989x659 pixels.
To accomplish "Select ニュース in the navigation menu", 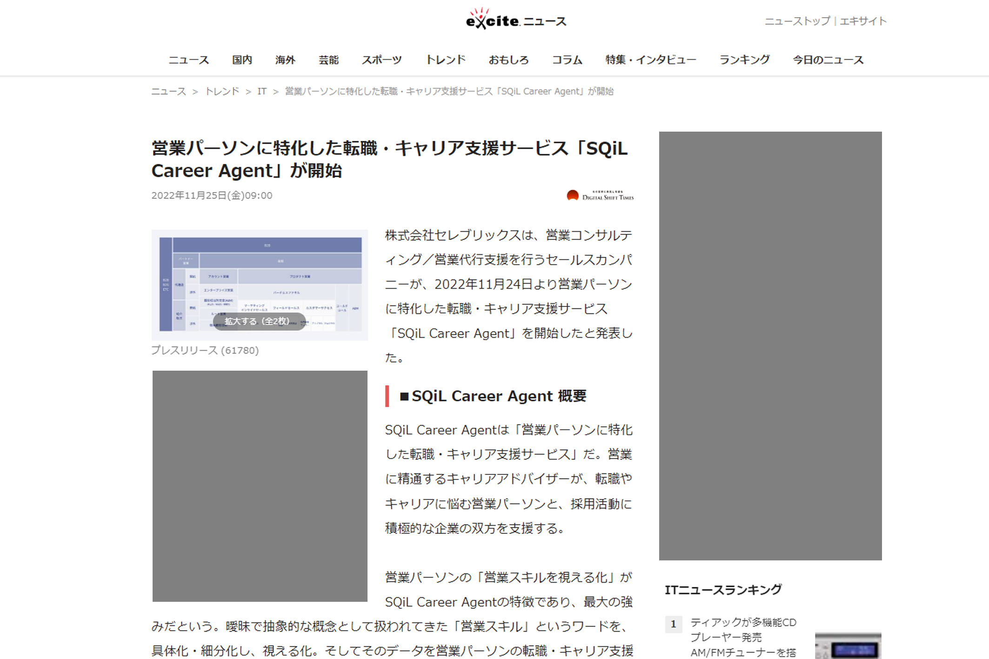I will pyautogui.click(x=188, y=60).
